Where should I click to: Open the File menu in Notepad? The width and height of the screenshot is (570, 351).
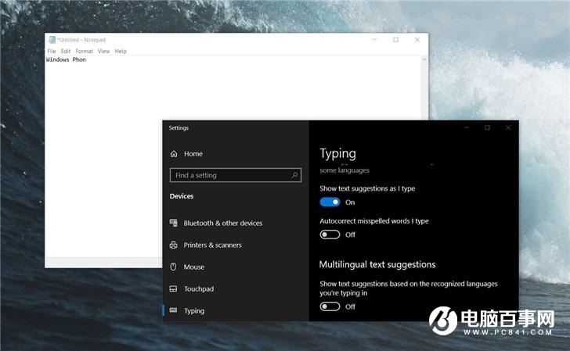(x=52, y=51)
